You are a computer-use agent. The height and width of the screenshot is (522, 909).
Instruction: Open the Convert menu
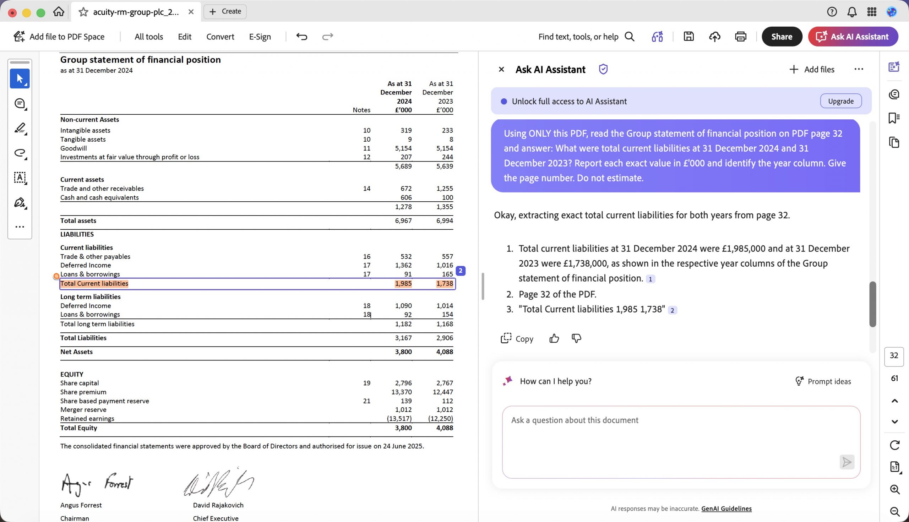tap(220, 37)
